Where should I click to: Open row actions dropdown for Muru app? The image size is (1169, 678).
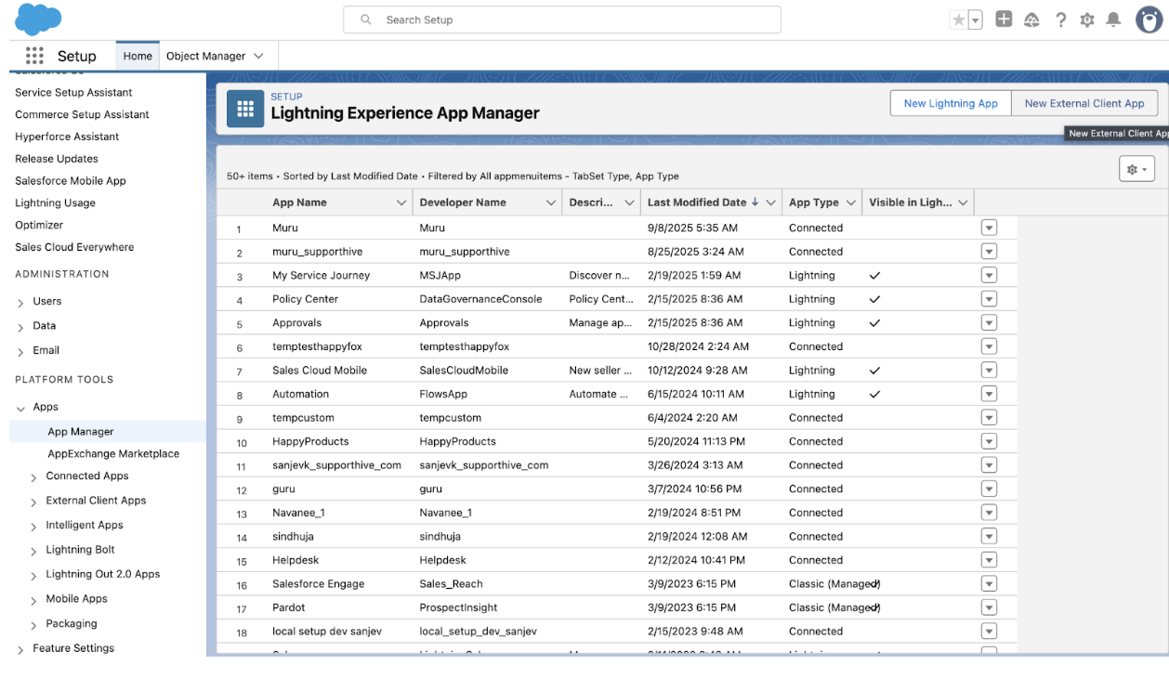click(989, 228)
